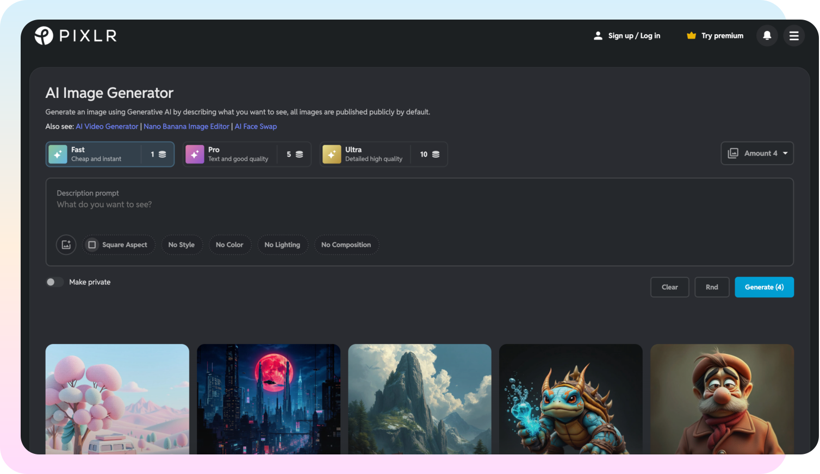820x474 pixels.
Task: Click the Ultra model sparkle icon
Action: click(332, 154)
